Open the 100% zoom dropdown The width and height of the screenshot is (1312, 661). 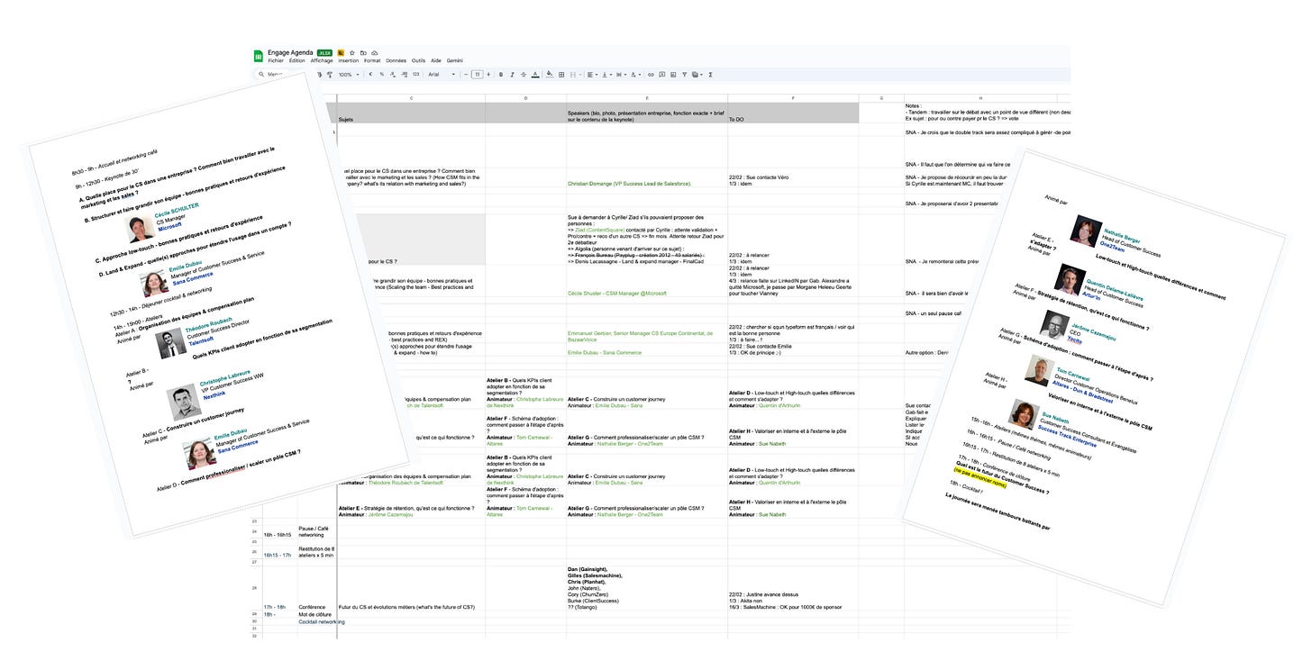point(348,74)
